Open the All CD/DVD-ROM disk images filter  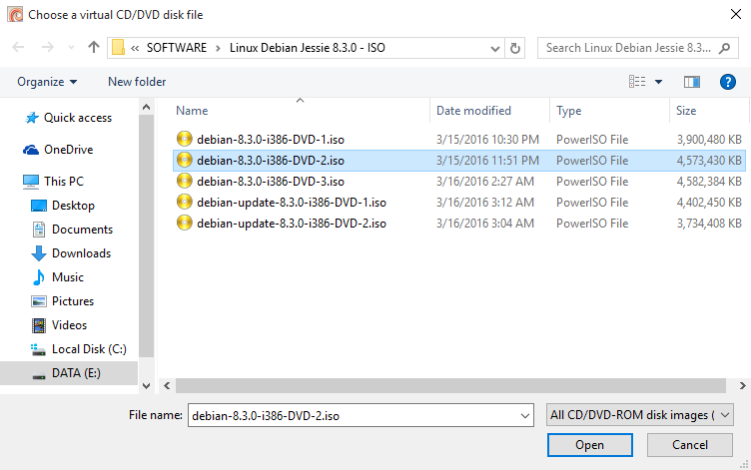pyautogui.click(x=639, y=415)
